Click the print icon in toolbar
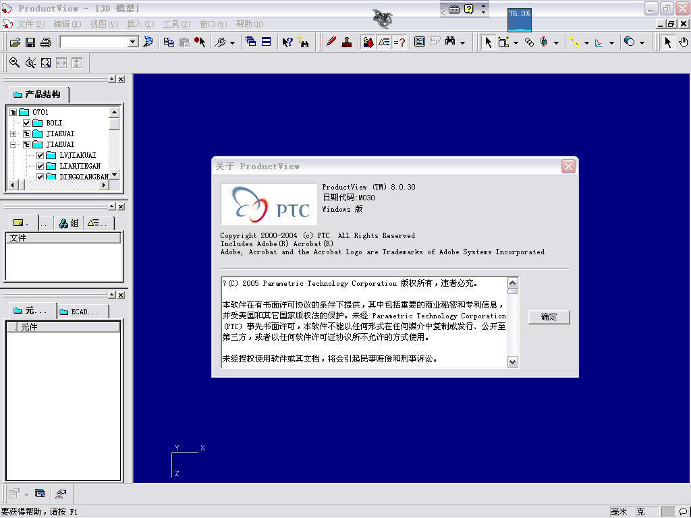The width and height of the screenshot is (691, 518). [46, 42]
